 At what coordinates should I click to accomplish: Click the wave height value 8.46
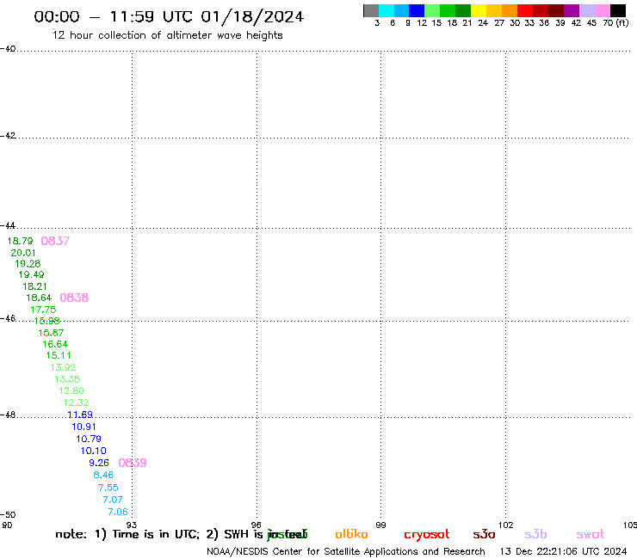(103, 475)
